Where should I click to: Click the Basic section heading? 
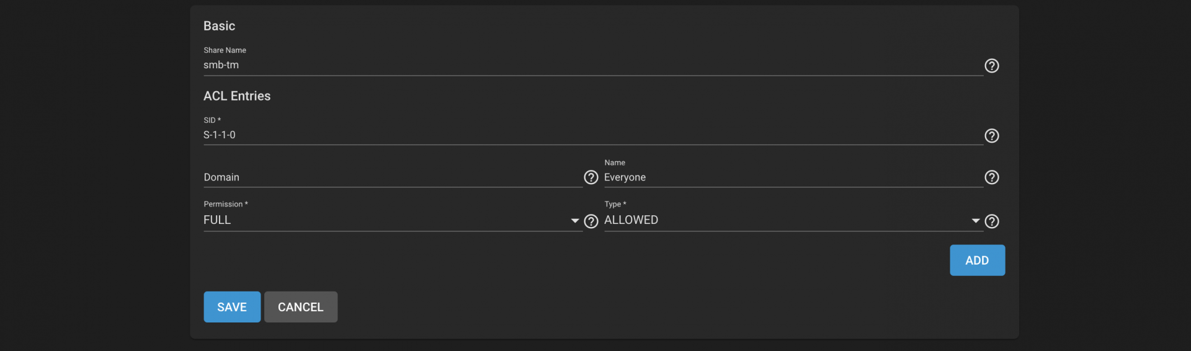tap(219, 26)
